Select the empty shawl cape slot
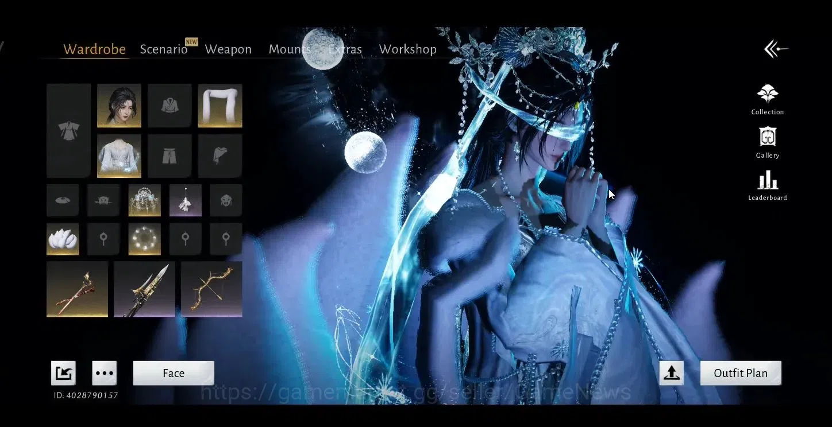 (220, 156)
